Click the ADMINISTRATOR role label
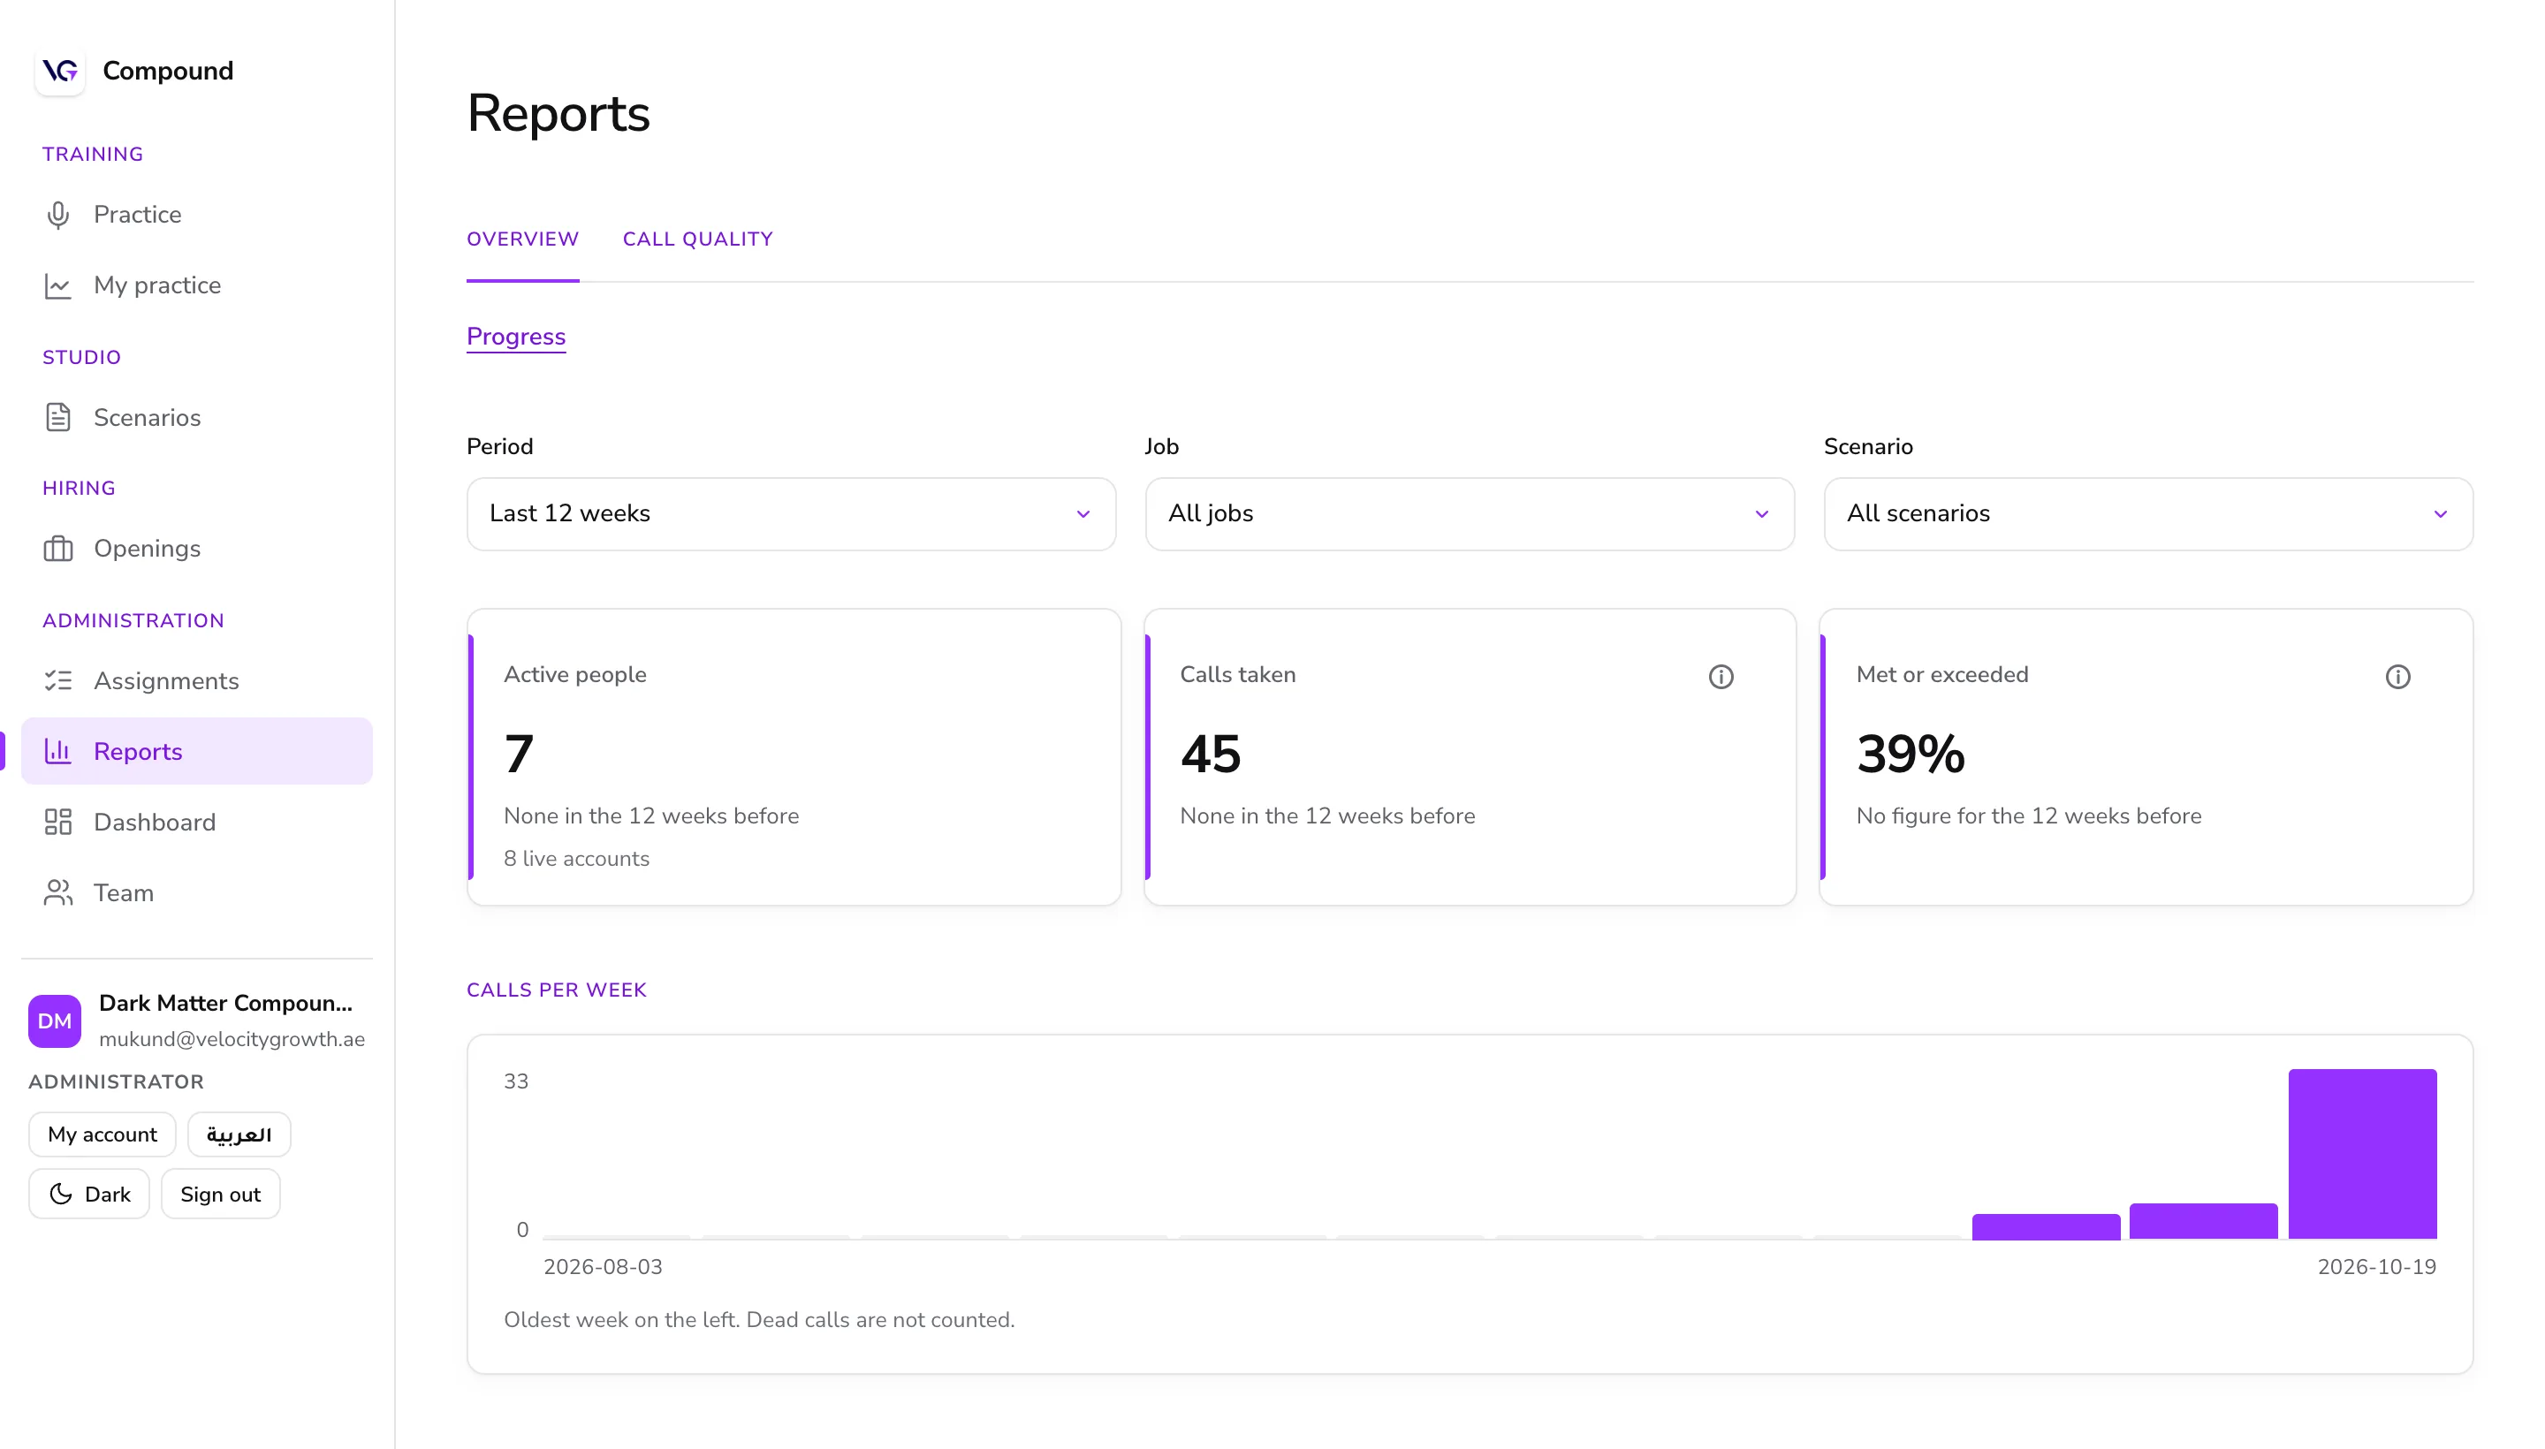The width and height of the screenshot is (2545, 1449). click(117, 1081)
